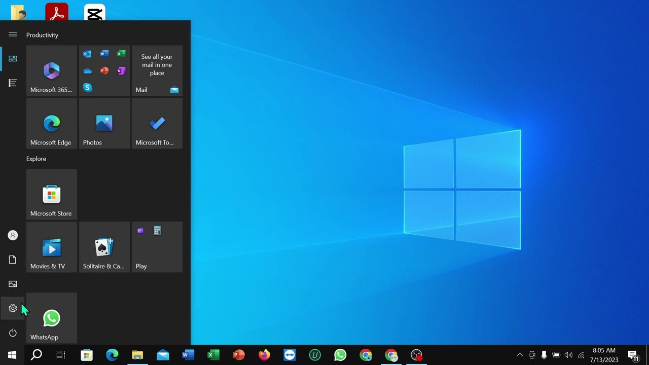Click the Windows Start button on taskbar

[x=12, y=355]
